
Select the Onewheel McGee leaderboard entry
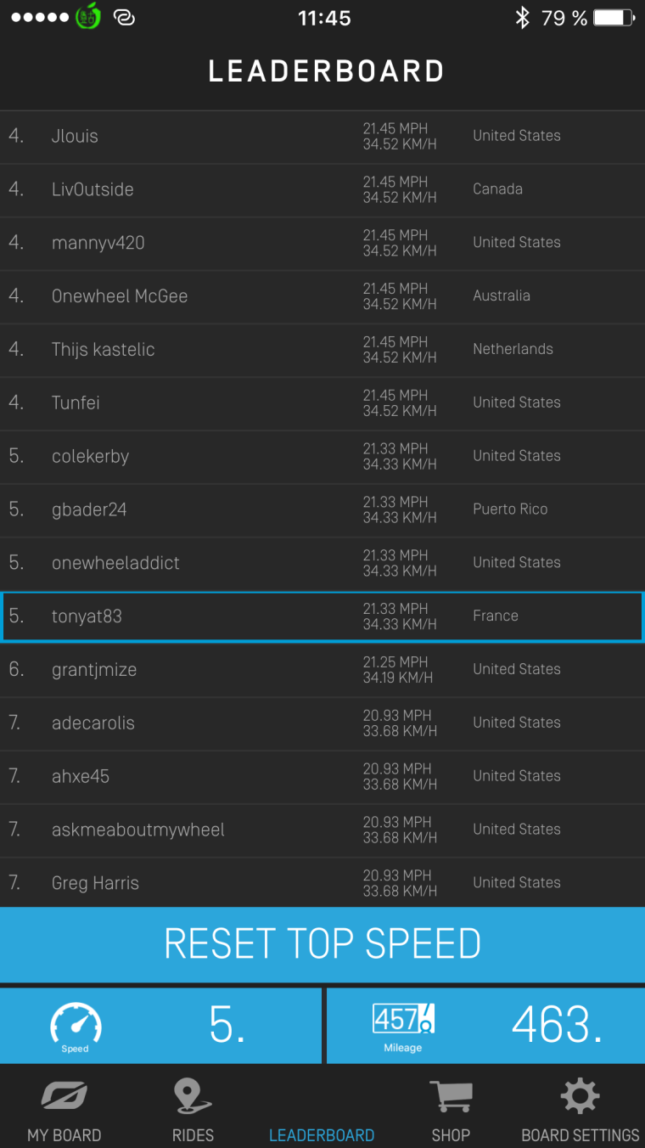tap(322, 296)
